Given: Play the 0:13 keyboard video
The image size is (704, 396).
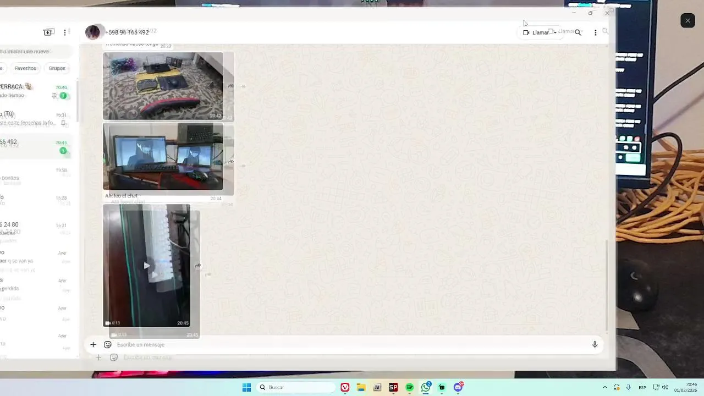Looking at the screenshot, I should [x=146, y=266].
